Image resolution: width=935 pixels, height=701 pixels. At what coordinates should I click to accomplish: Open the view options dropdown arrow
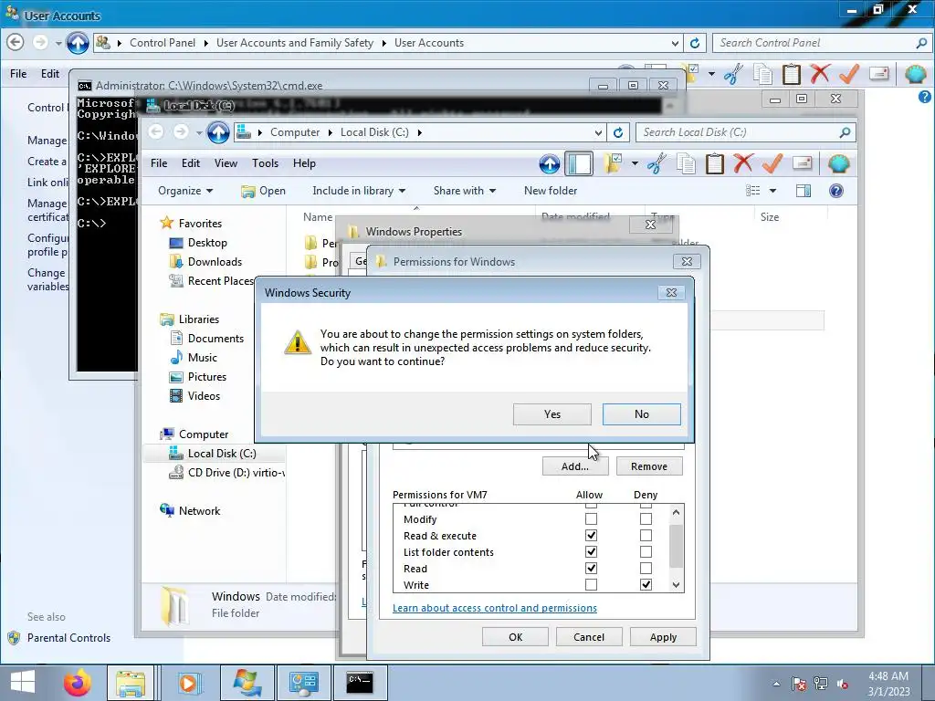772,191
